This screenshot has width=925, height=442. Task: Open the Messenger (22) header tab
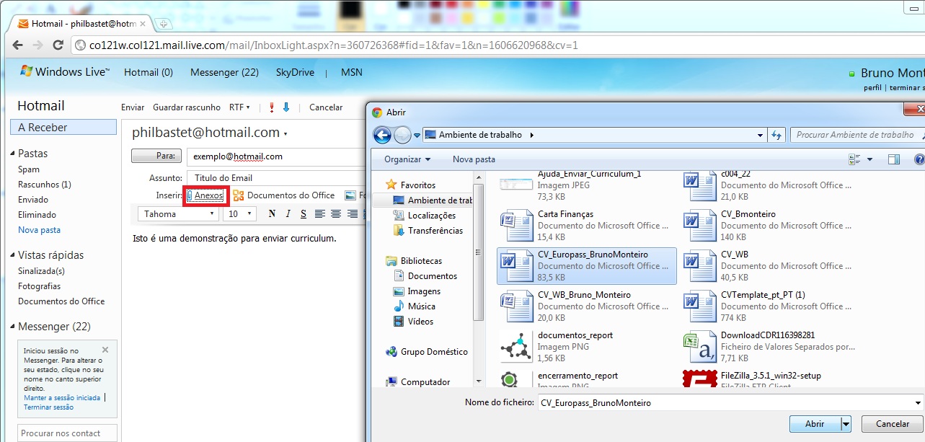point(224,72)
